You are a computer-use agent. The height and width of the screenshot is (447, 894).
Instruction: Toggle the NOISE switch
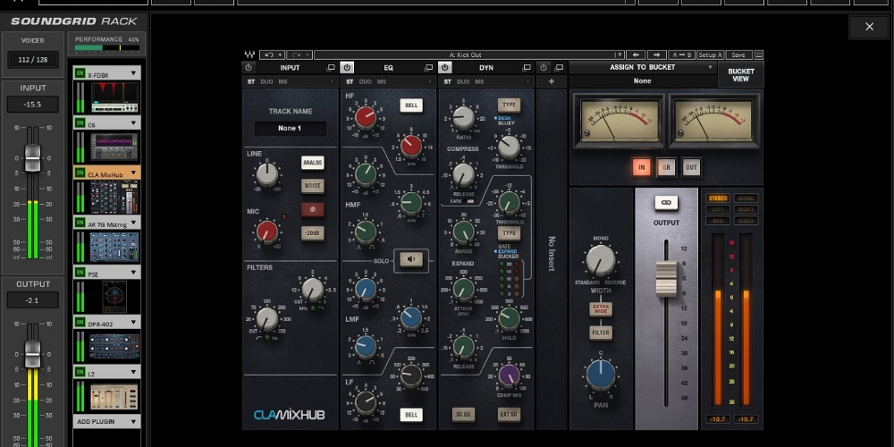[x=312, y=186]
